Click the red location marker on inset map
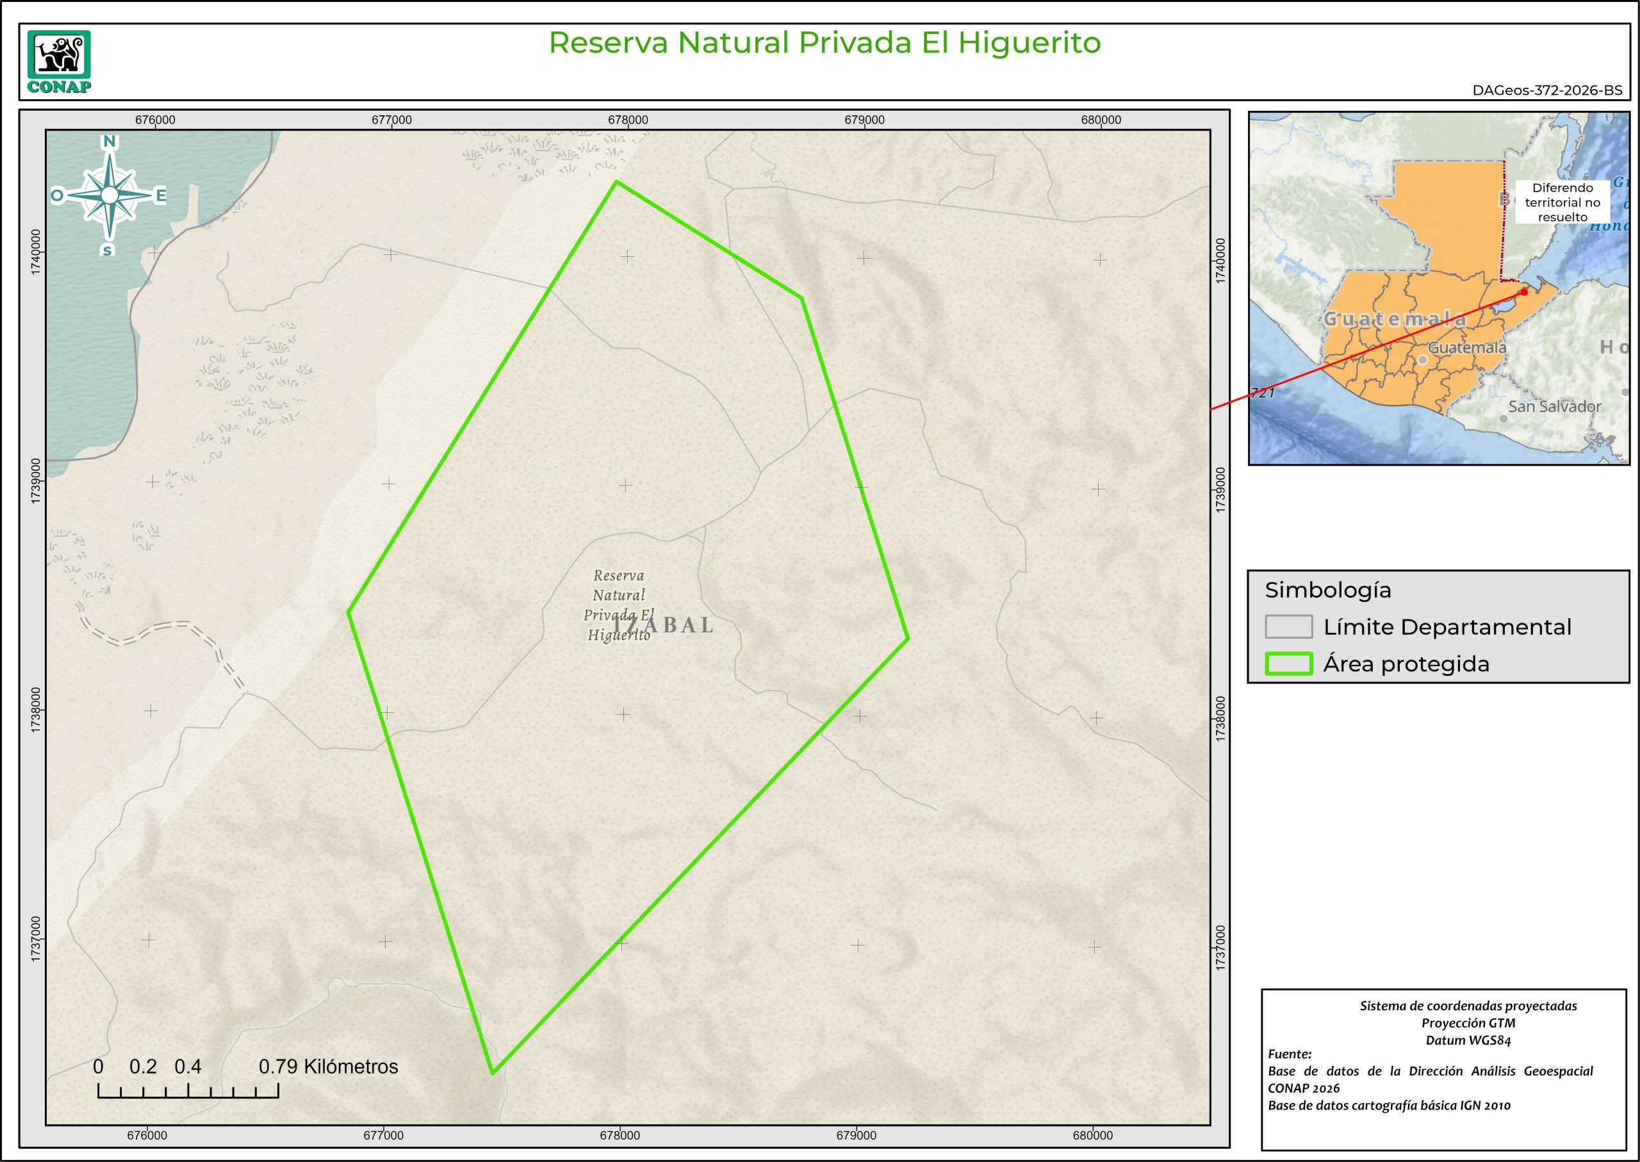 click(x=1524, y=292)
